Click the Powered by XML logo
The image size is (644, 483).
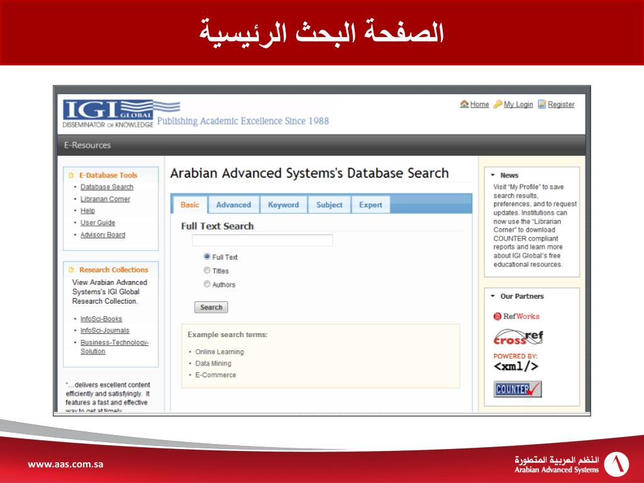tap(516, 362)
